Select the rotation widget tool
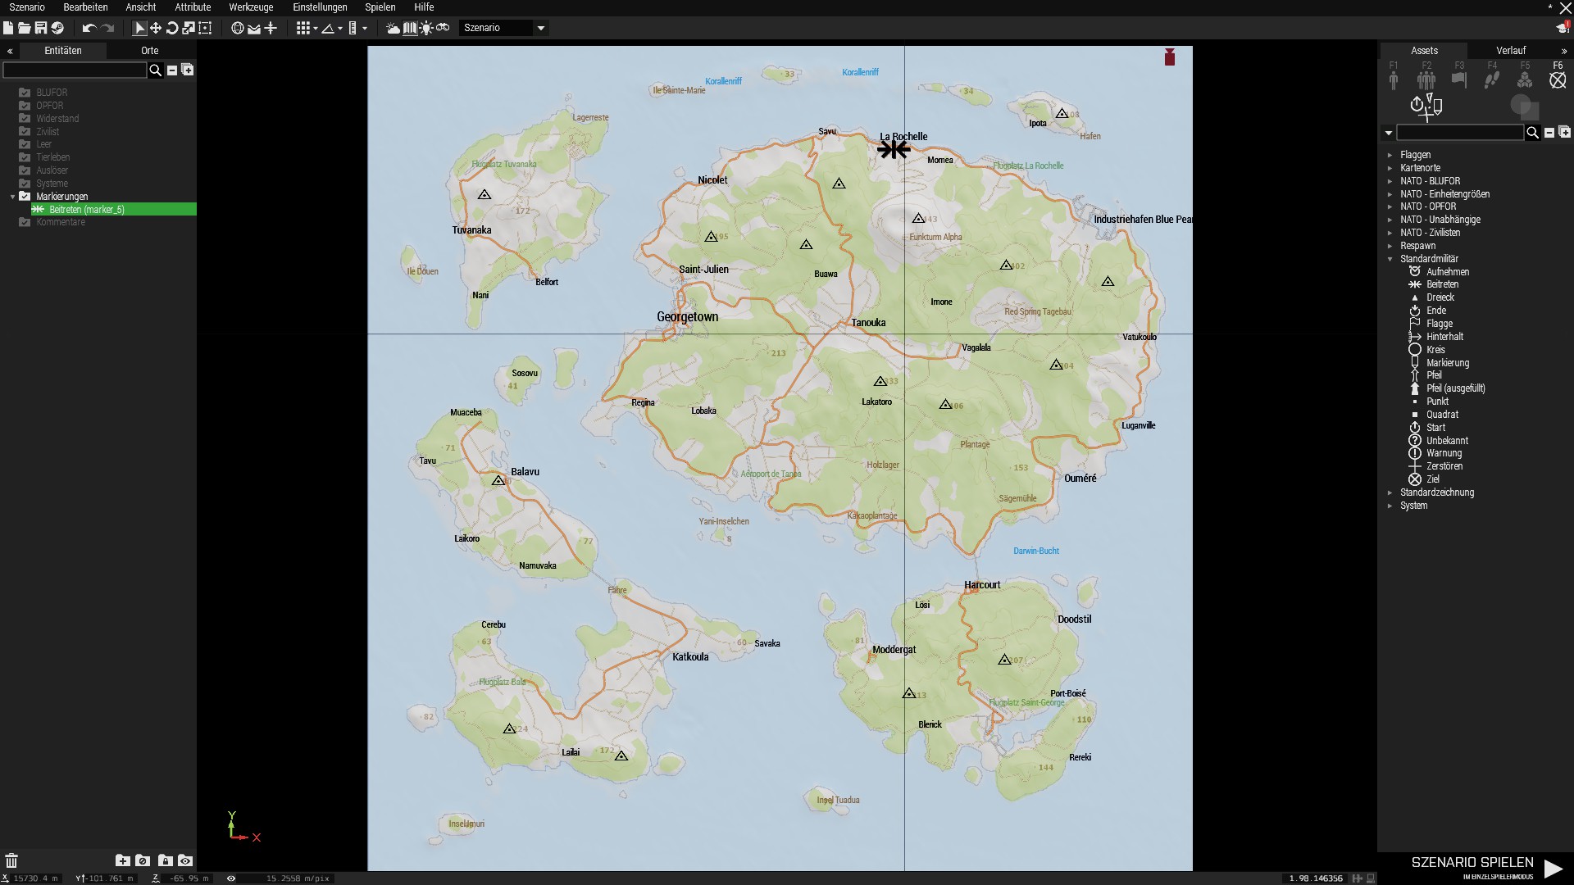Viewport: 1574px width, 885px height. click(172, 28)
